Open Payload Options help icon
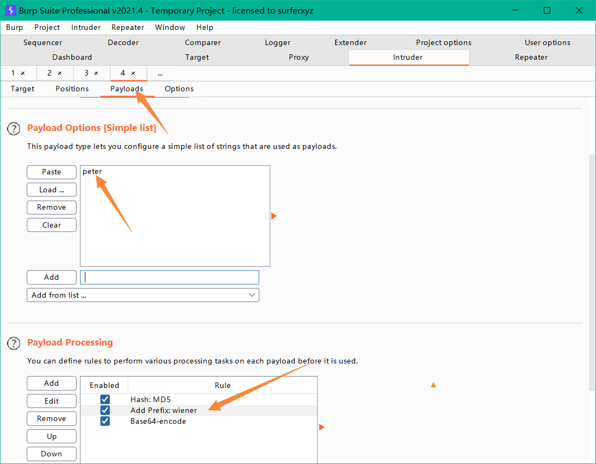Screen dimensions: 596x464 pyautogui.click(x=14, y=129)
